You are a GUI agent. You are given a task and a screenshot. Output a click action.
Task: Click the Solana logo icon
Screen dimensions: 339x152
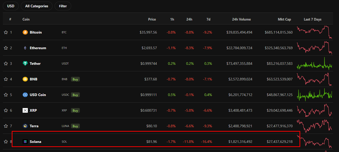(25, 142)
